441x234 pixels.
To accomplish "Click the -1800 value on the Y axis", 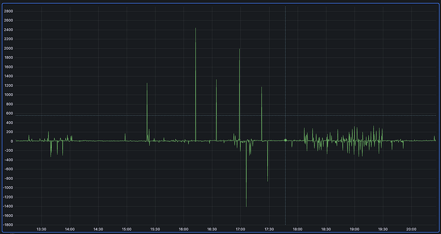I will tap(8, 224).
